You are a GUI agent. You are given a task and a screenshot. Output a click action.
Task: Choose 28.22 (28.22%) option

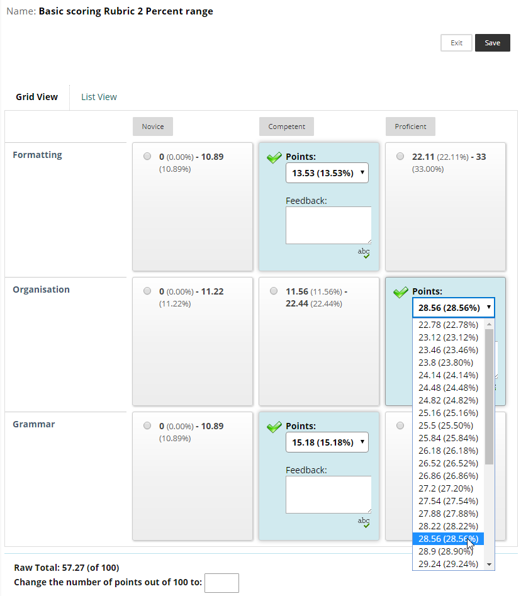tap(448, 526)
